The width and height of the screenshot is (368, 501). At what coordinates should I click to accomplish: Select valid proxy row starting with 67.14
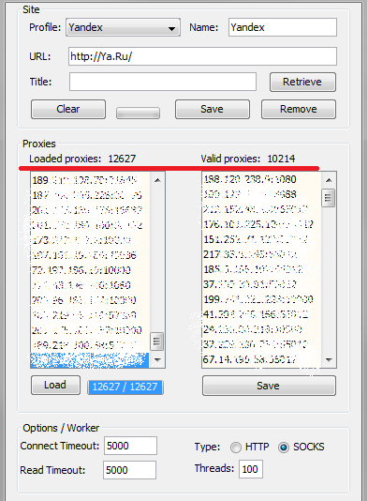[x=261, y=359]
